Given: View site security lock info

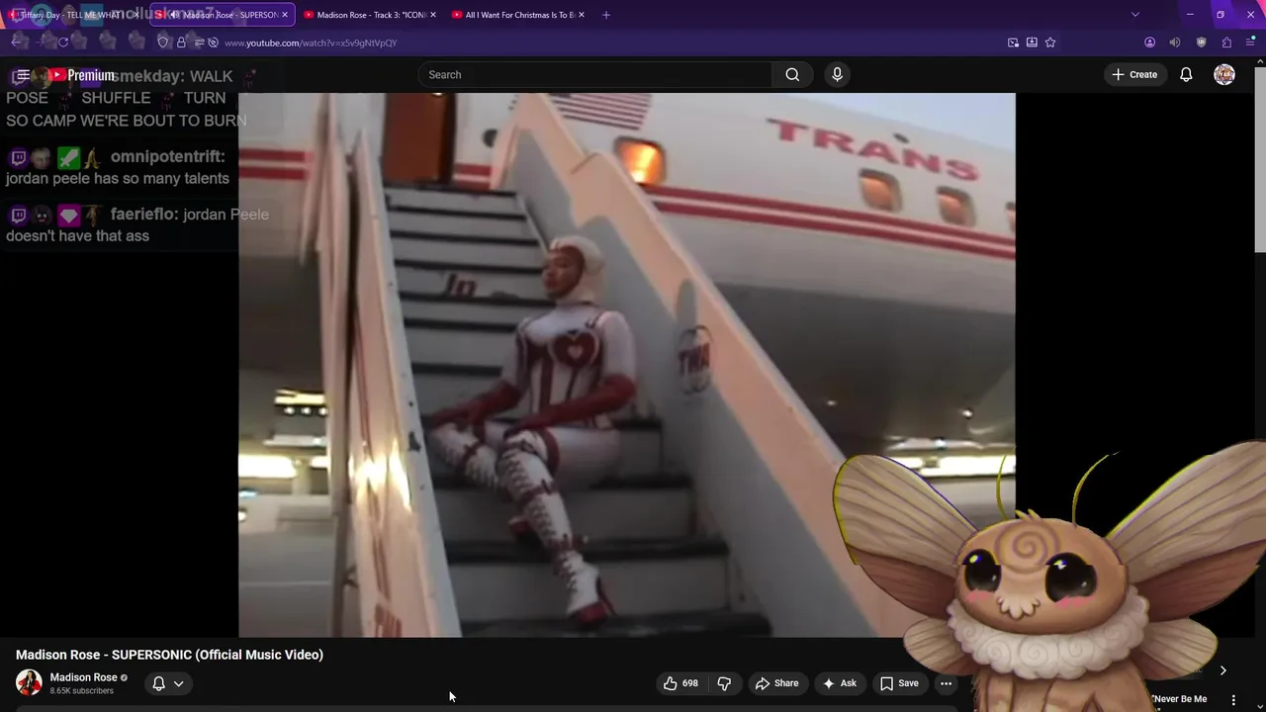Looking at the screenshot, I should [x=181, y=43].
